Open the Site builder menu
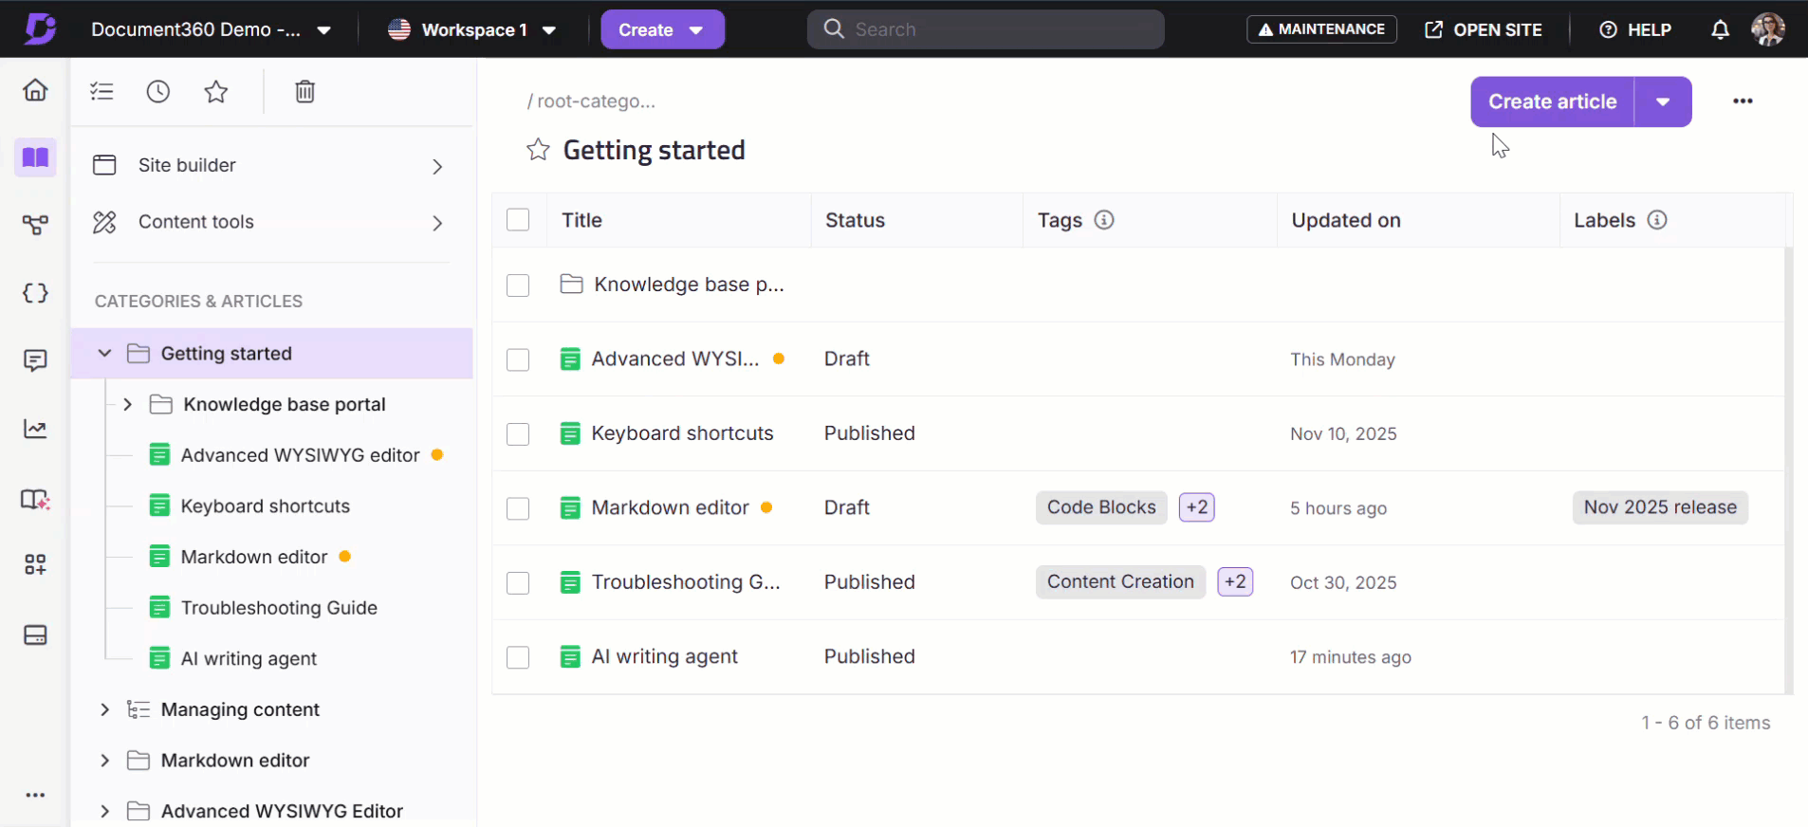This screenshot has width=1808, height=827. click(269, 166)
